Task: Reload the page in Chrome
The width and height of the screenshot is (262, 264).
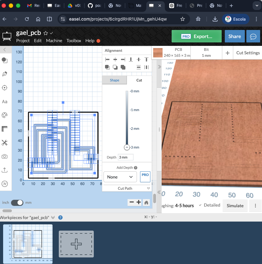Action: click(27, 19)
